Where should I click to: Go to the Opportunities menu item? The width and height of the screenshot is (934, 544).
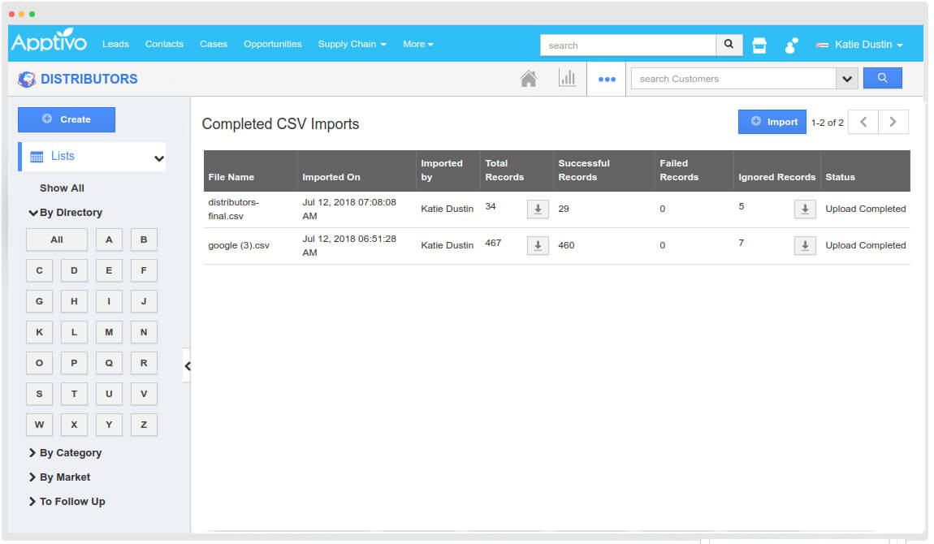(272, 45)
